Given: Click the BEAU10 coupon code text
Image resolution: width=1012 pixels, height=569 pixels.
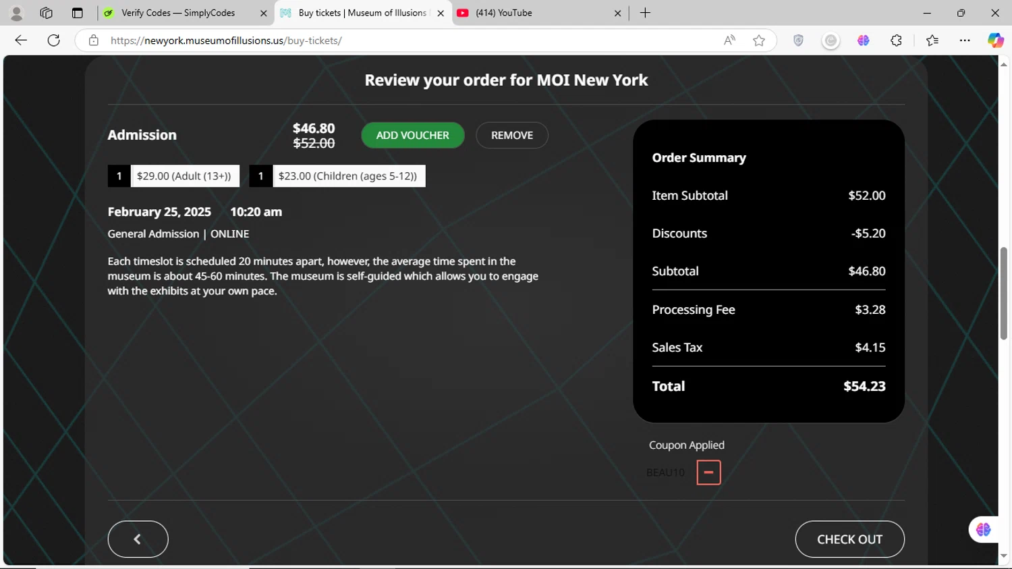Looking at the screenshot, I should point(665,472).
